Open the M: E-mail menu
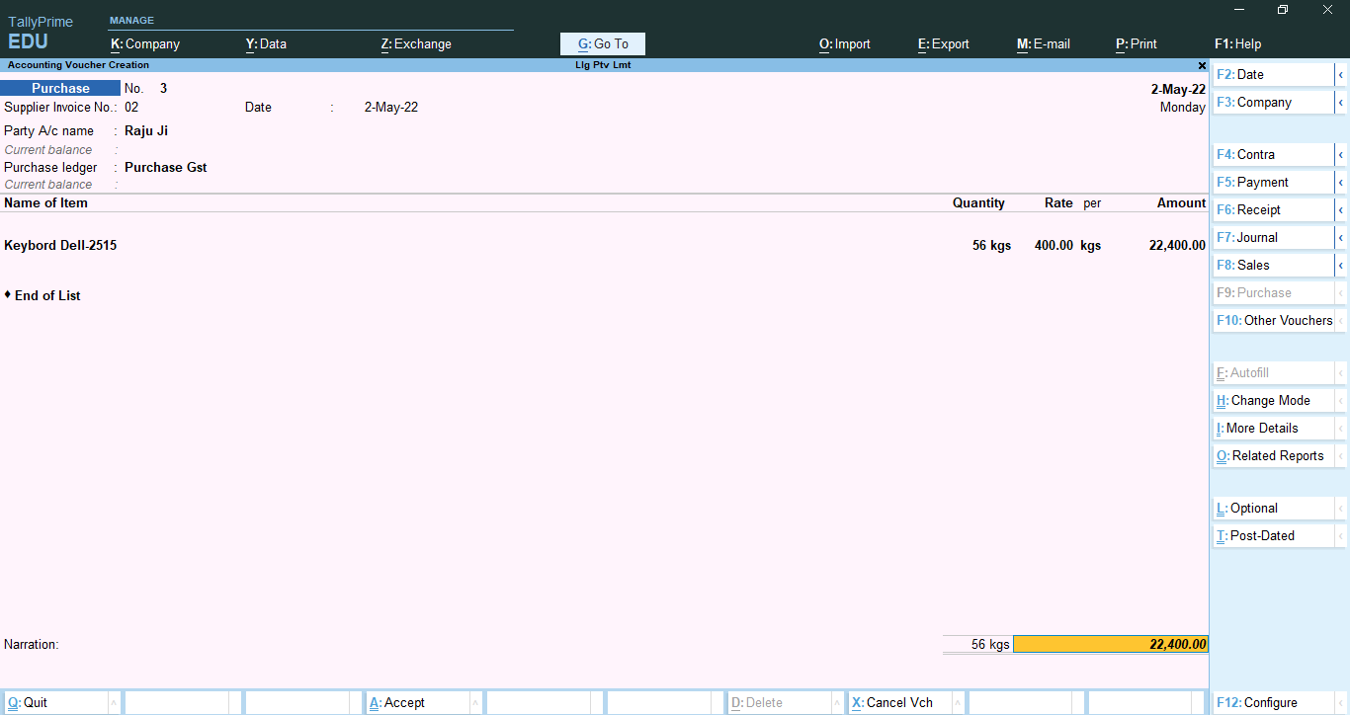1350x715 pixels. [x=1044, y=43]
